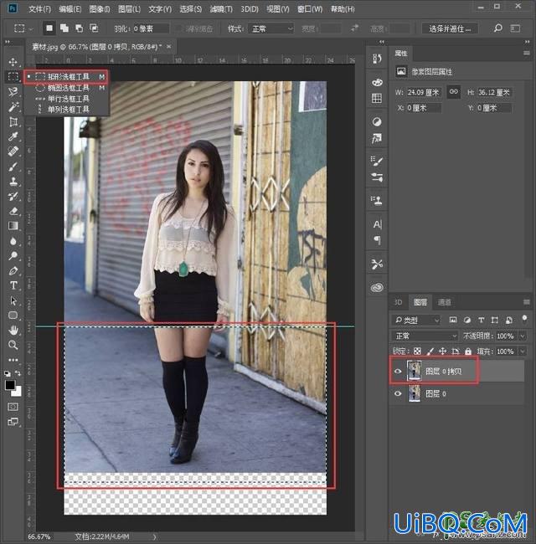Open the 文件(F) menu
The width and height of the screenshot is (536, 544).
(x=39, y=9)
